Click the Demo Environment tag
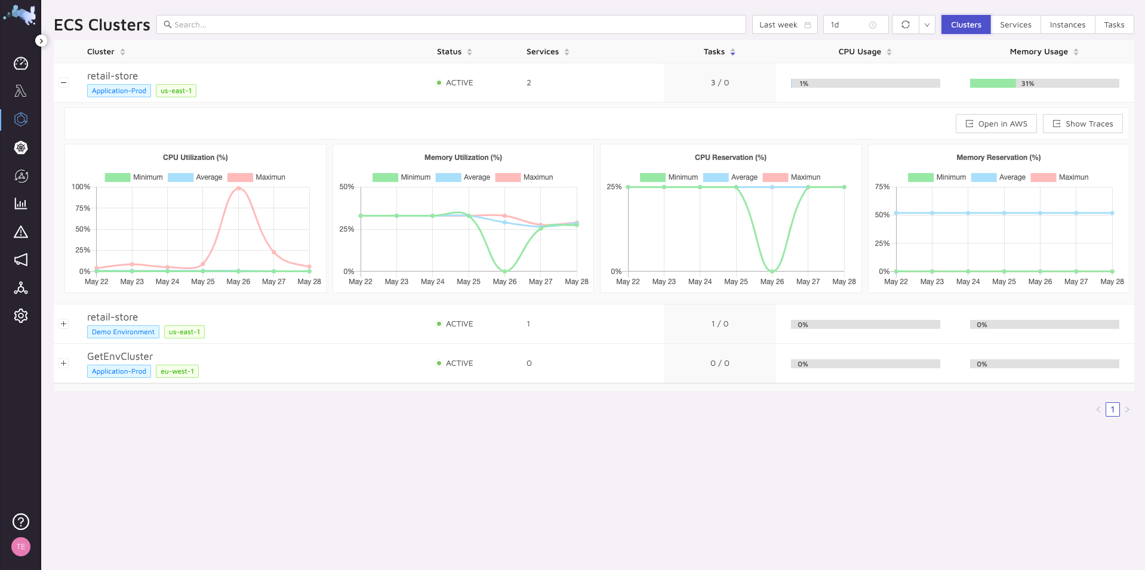The width and height of the screenshot is (1145, 570). tap(123, 332)
